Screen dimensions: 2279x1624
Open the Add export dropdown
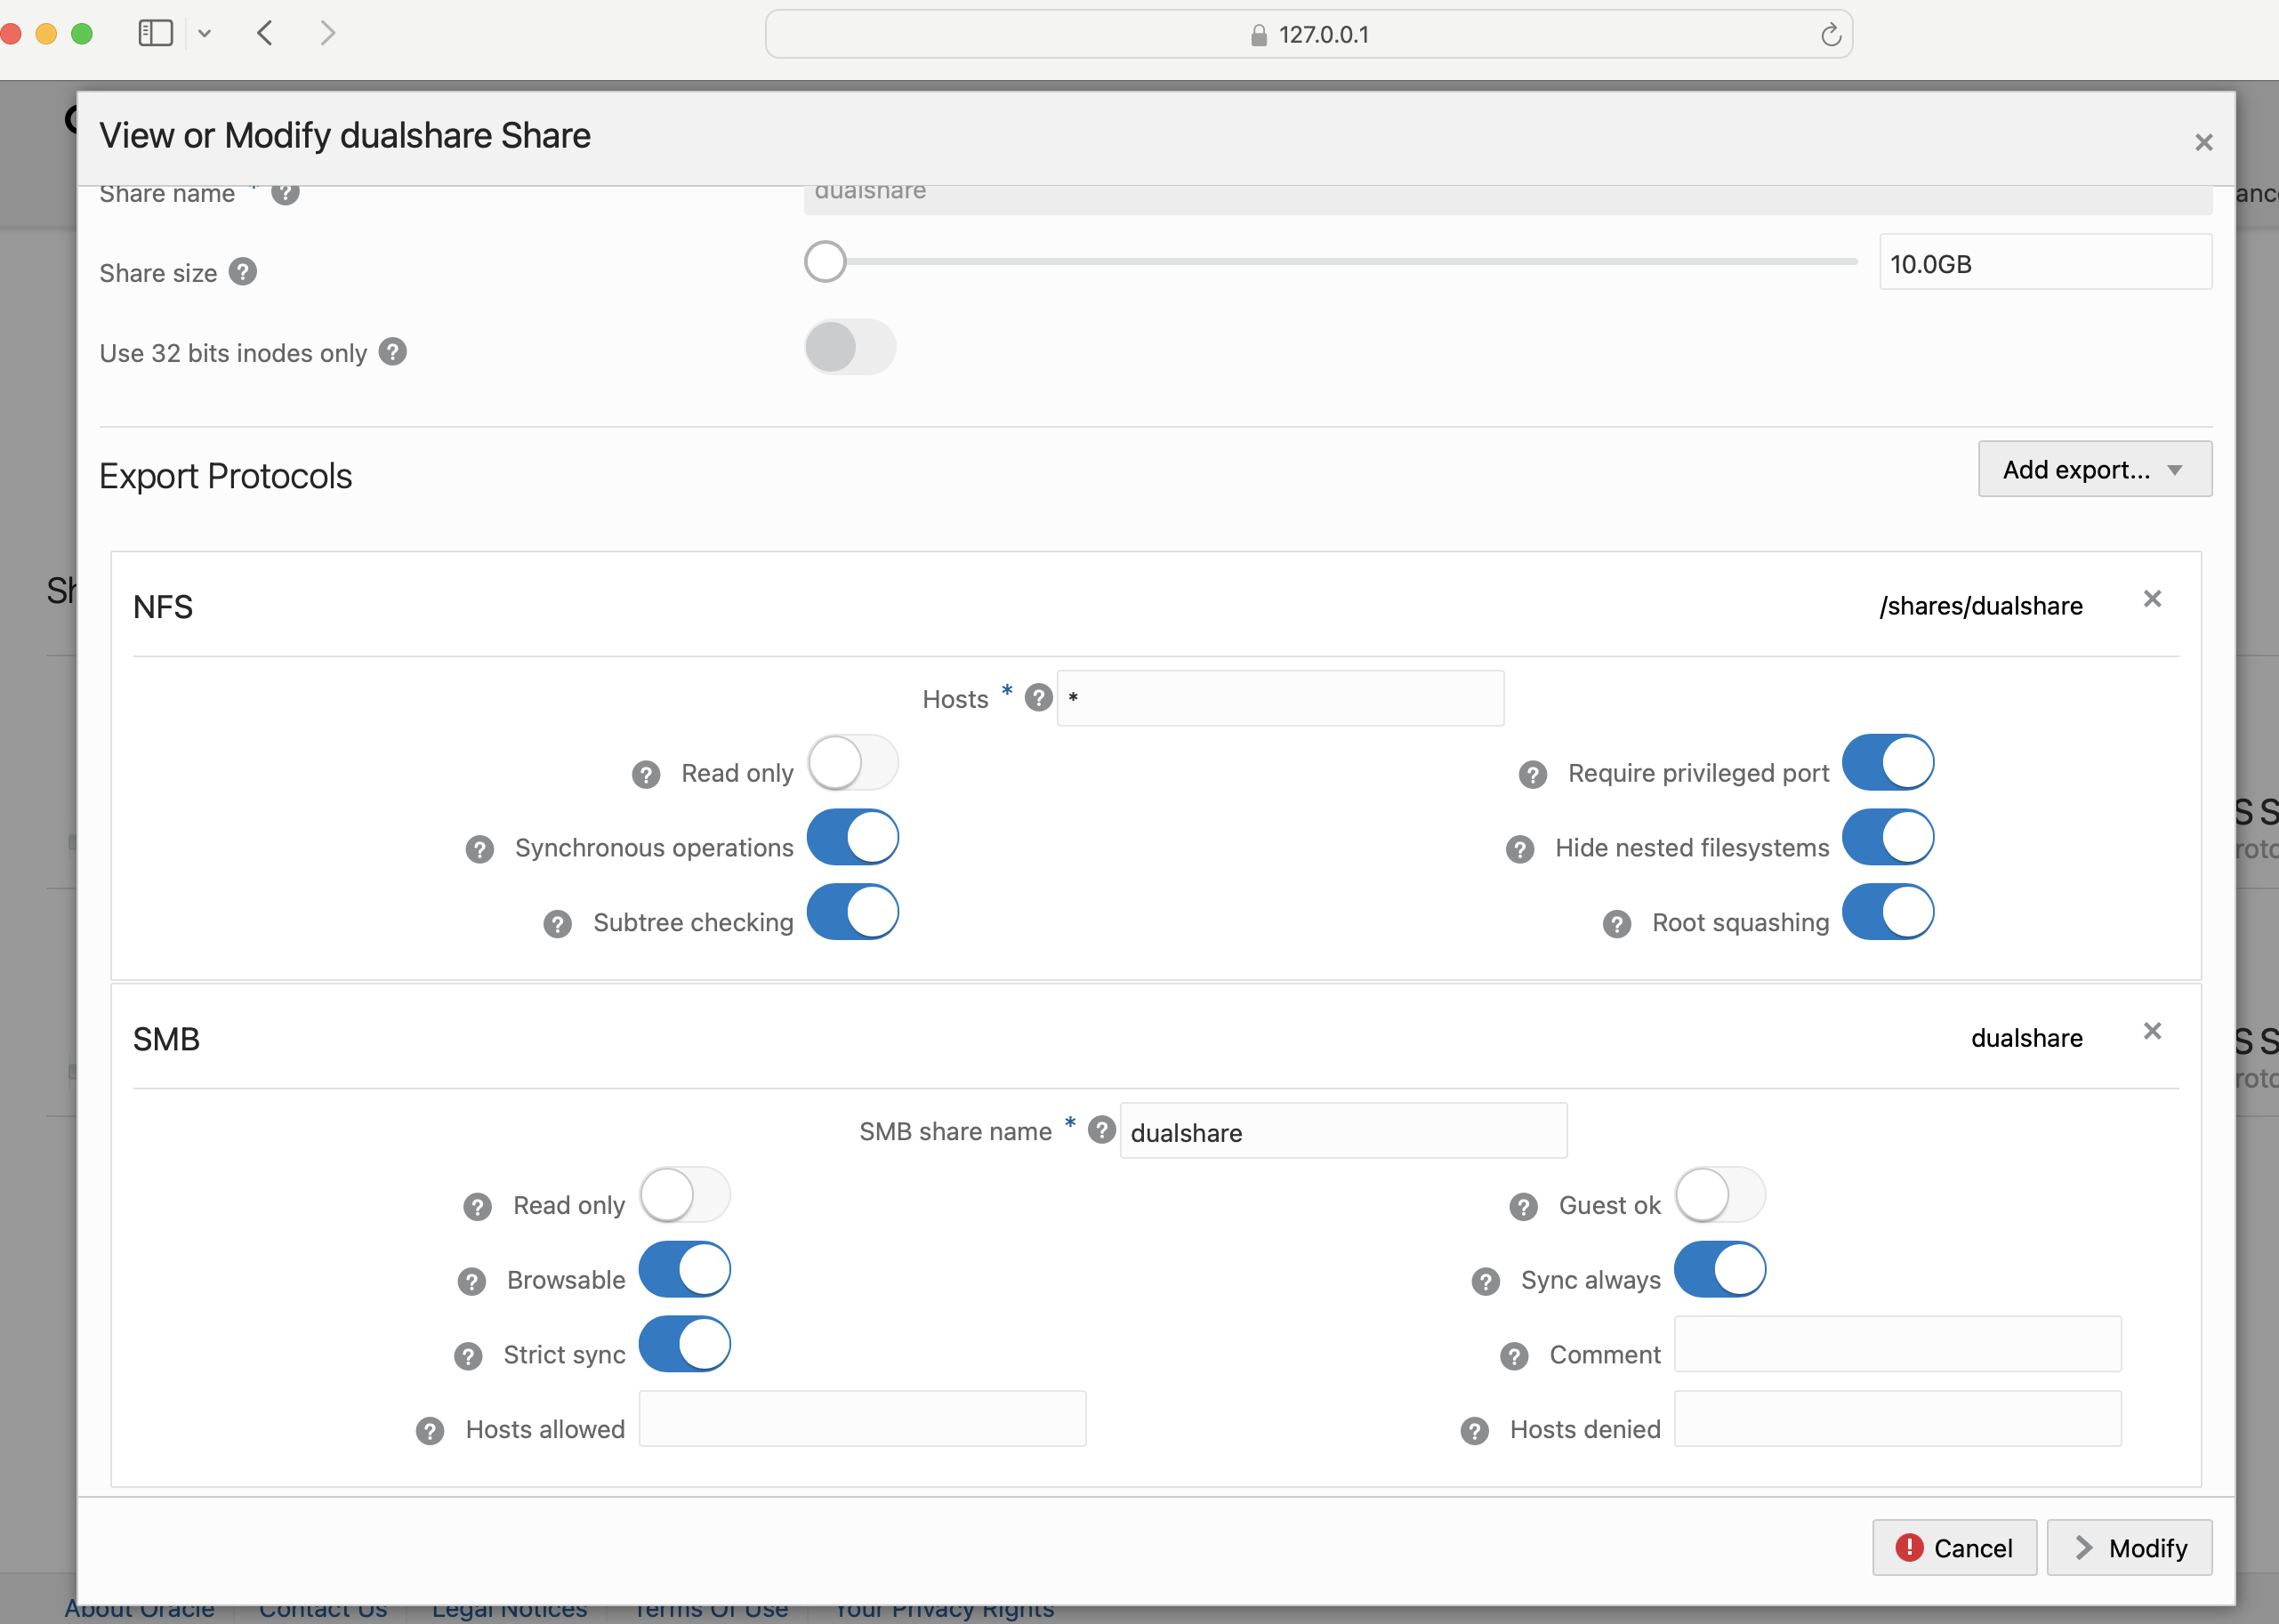click(x=2094, y=469)
